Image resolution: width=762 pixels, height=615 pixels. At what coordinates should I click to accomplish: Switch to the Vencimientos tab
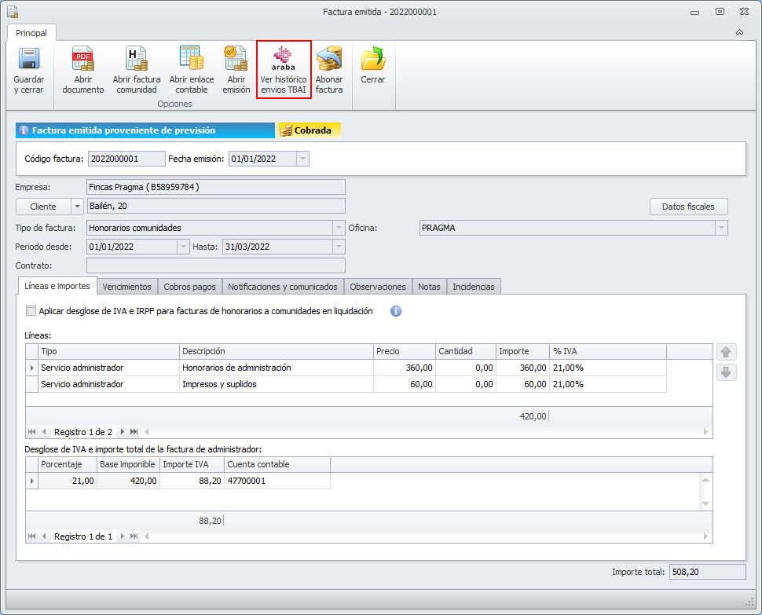pos(126,287)
